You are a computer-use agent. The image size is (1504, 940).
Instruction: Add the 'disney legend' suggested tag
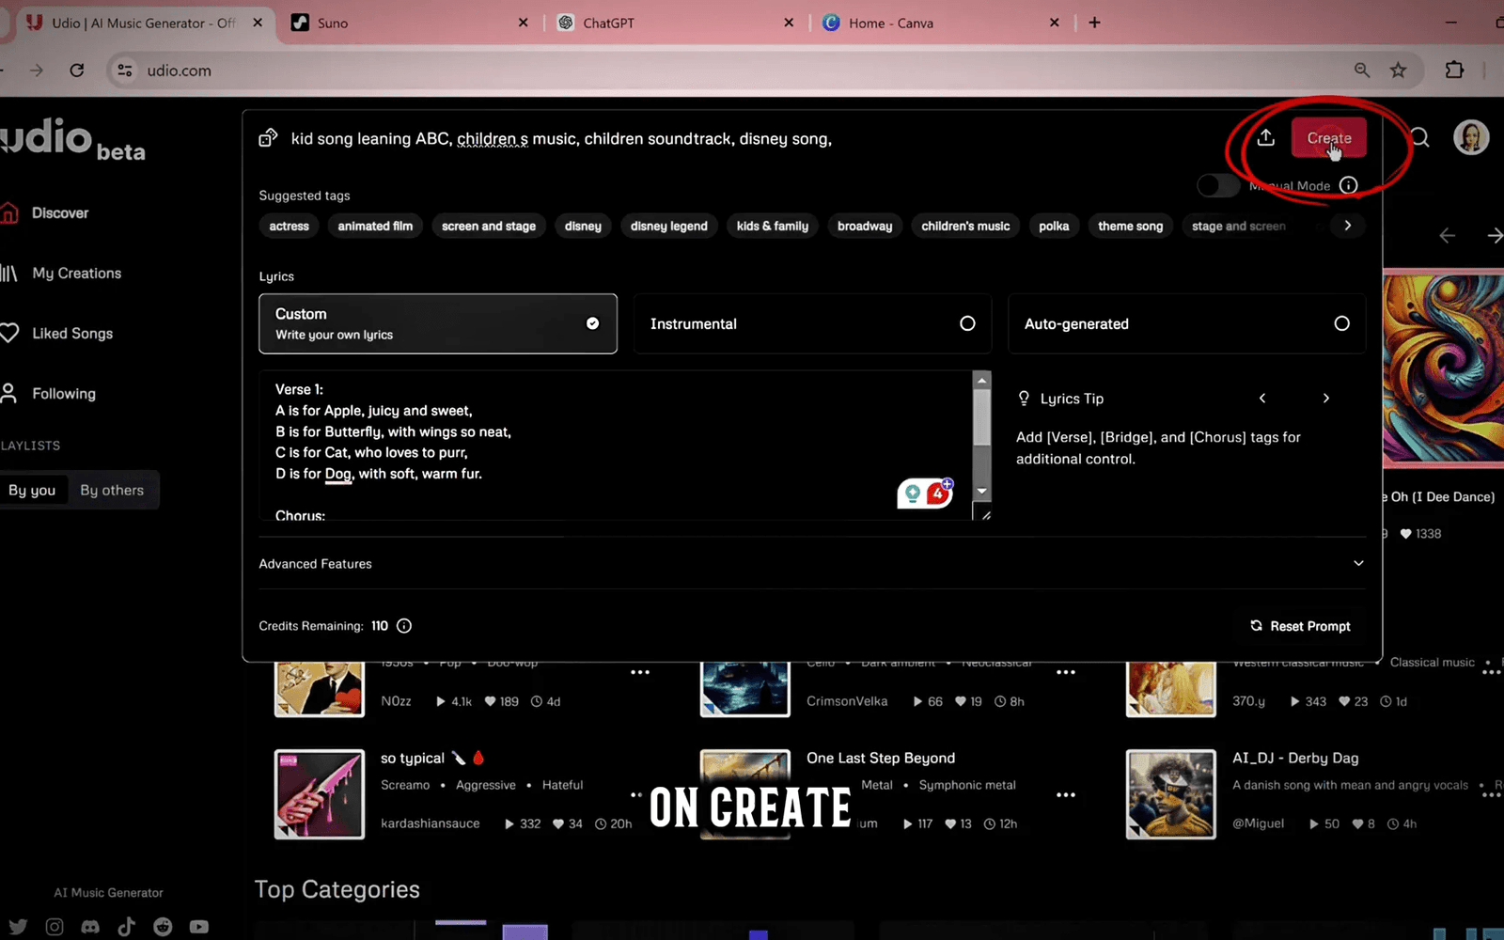(668, 226)
